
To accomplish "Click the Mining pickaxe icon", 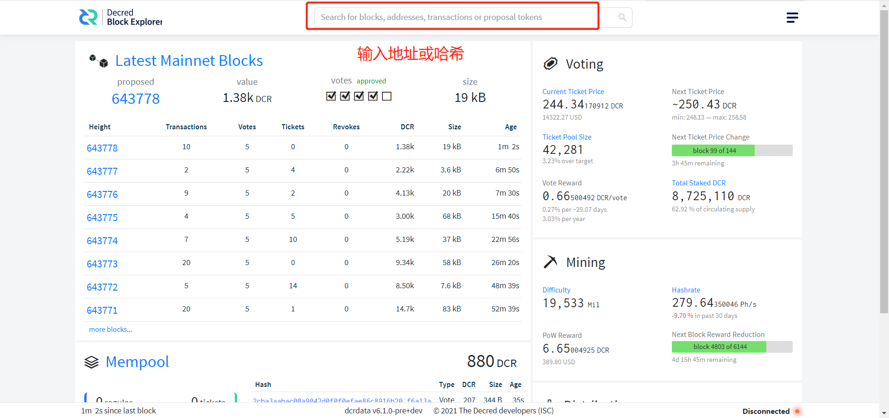I will coord(551,262).
